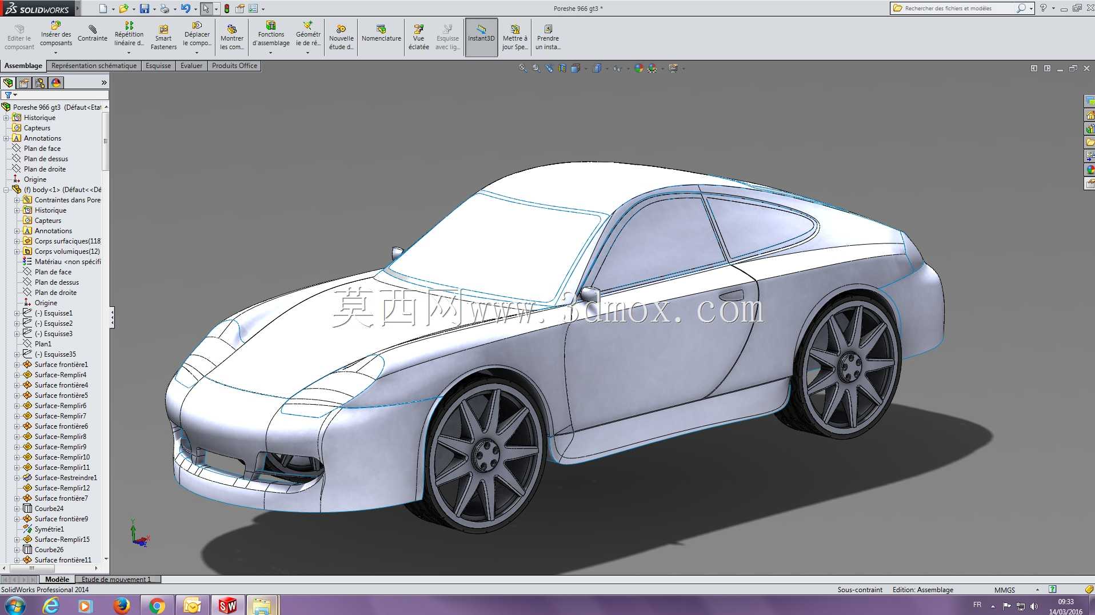Click Zoom to fit in view toolbar
The height and width of the screenshot is (615, 1095).
click(522, 68)
